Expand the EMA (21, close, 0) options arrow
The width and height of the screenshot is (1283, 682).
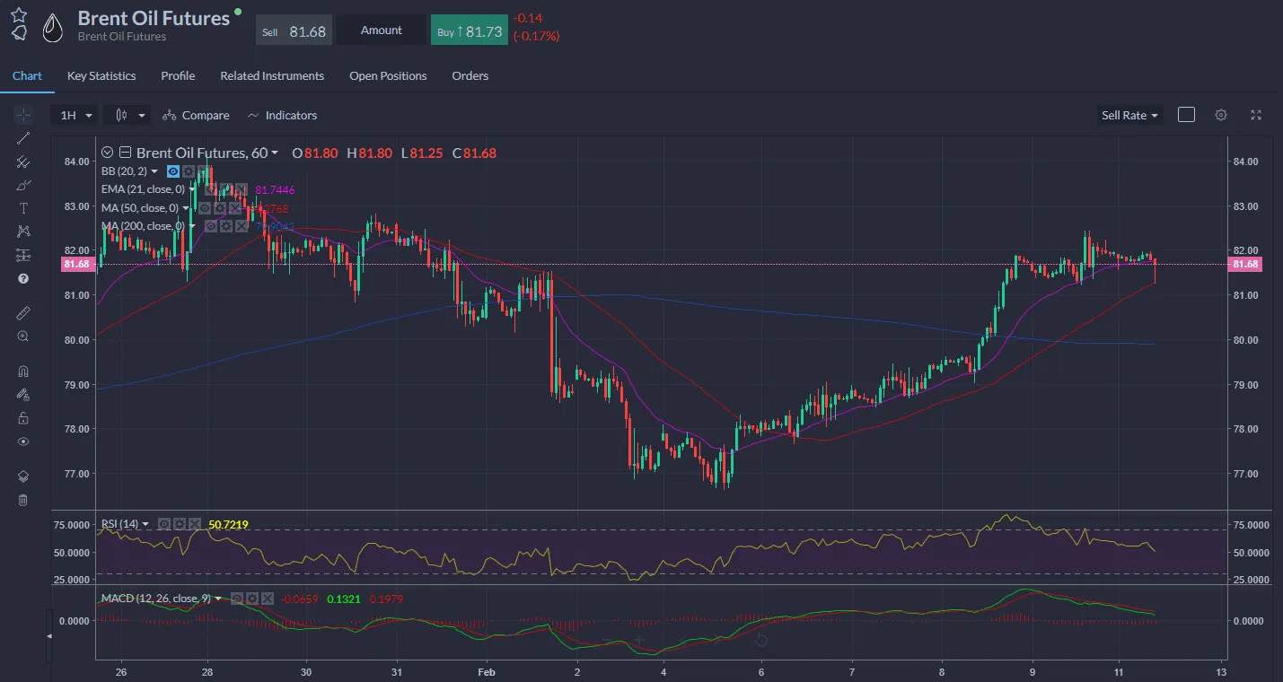pyautogui.click(x=192, y=189)
